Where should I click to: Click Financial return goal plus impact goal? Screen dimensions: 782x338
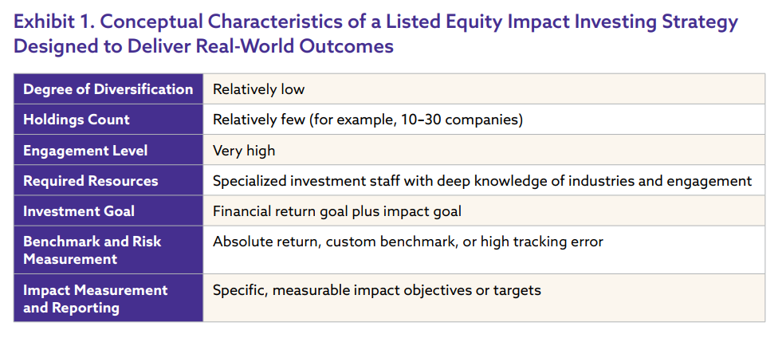337,211
